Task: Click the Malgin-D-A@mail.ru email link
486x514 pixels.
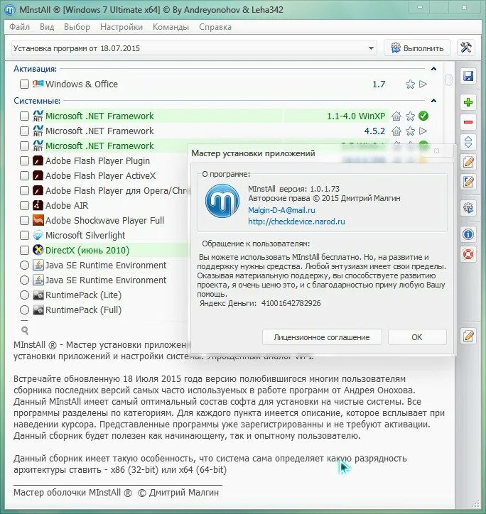Action: [281, 210]
